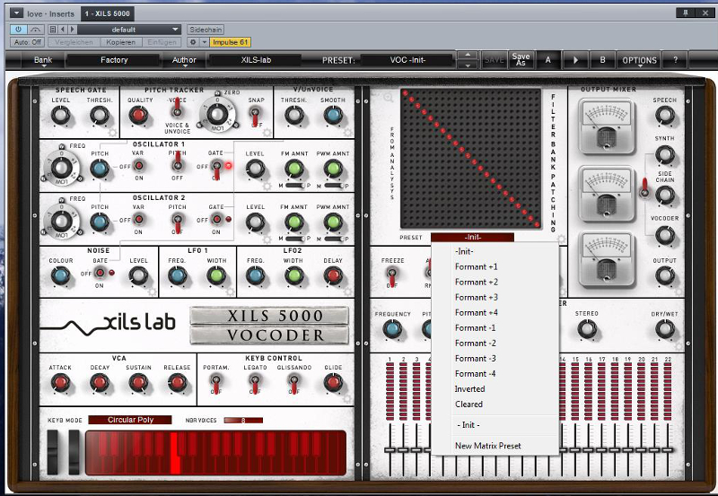Toggle the Legato switch
This screenshot has height=496, width=718.
point(255,383)
